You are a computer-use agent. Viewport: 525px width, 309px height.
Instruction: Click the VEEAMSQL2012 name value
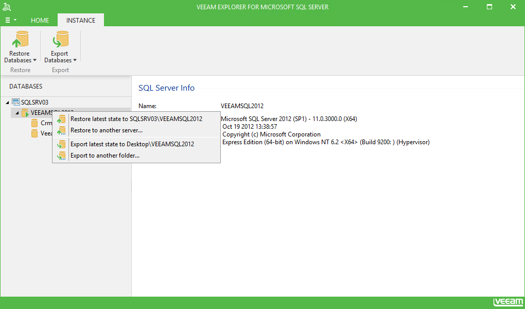pos(242,106)
